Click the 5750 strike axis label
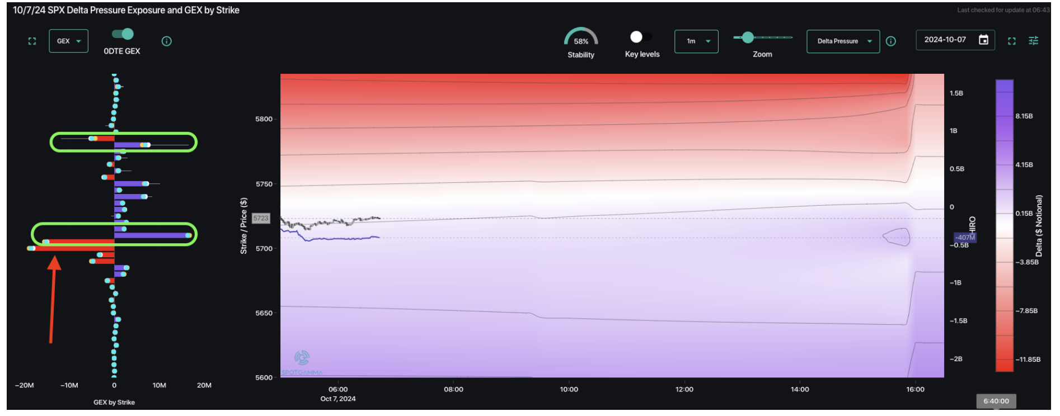The width and height of the screenshot is (1060, 416). [264, 184]
